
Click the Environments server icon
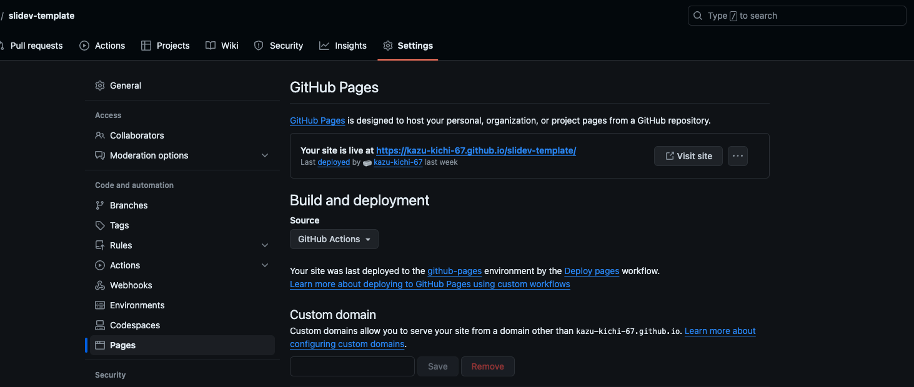(x=100, y=305)
